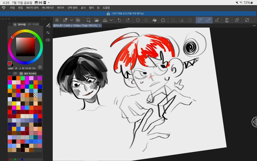This screenshot has height=161, width=257.
Task: Click the Redo arrow in the command bar
Action: (128, 20)
